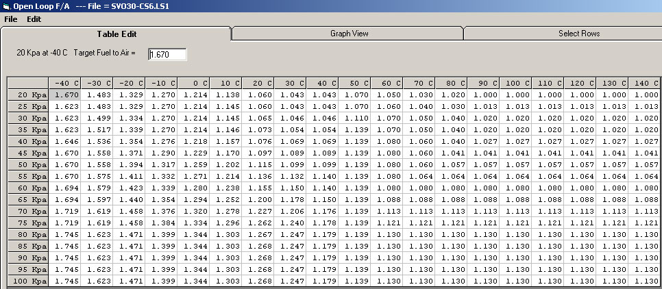Viewport: 662px width, 289px height.
Task: Select the Table Edit tab
Action: [x=115, y=34]
